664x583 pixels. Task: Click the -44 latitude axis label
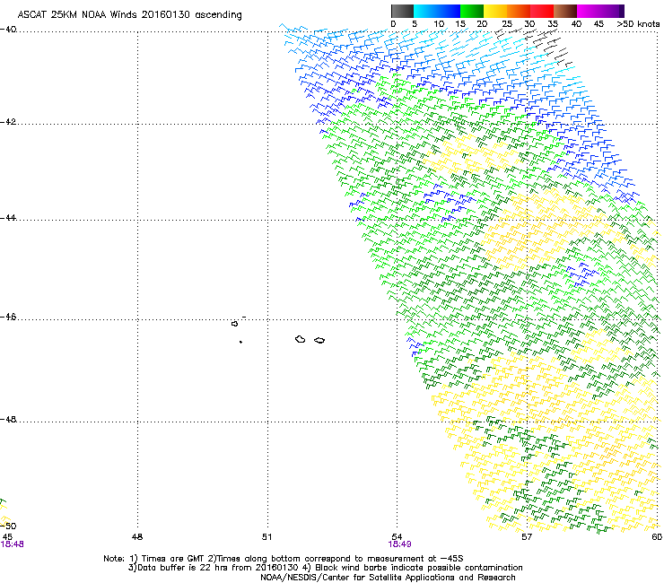[8, 218]
